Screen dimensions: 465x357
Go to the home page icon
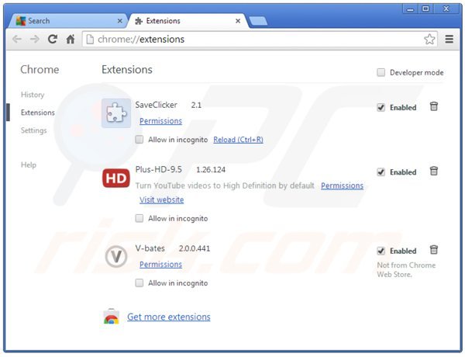pos(71,39)
